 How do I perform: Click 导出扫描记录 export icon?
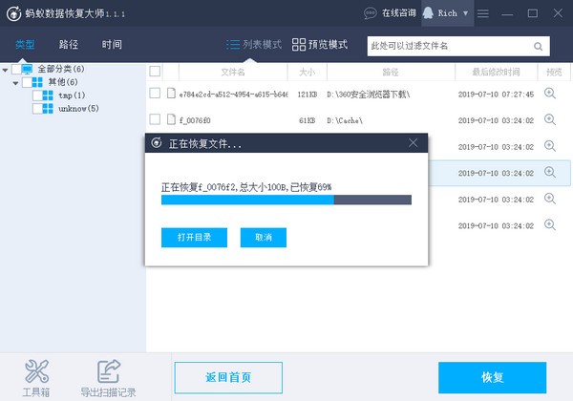click(x=109, y=371)
